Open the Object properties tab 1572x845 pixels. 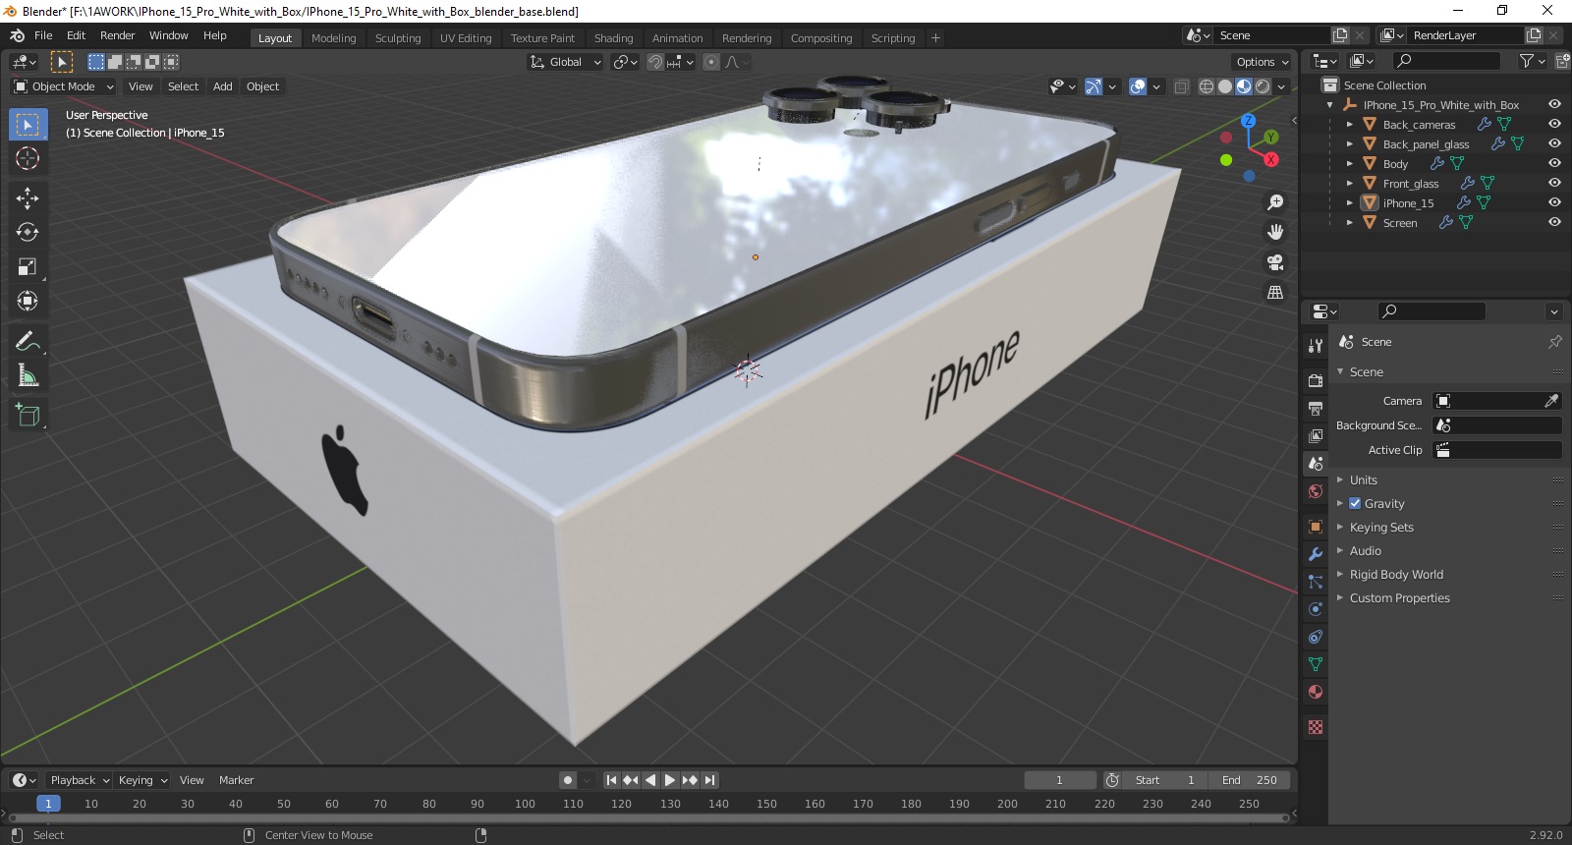pos(1316,527)
